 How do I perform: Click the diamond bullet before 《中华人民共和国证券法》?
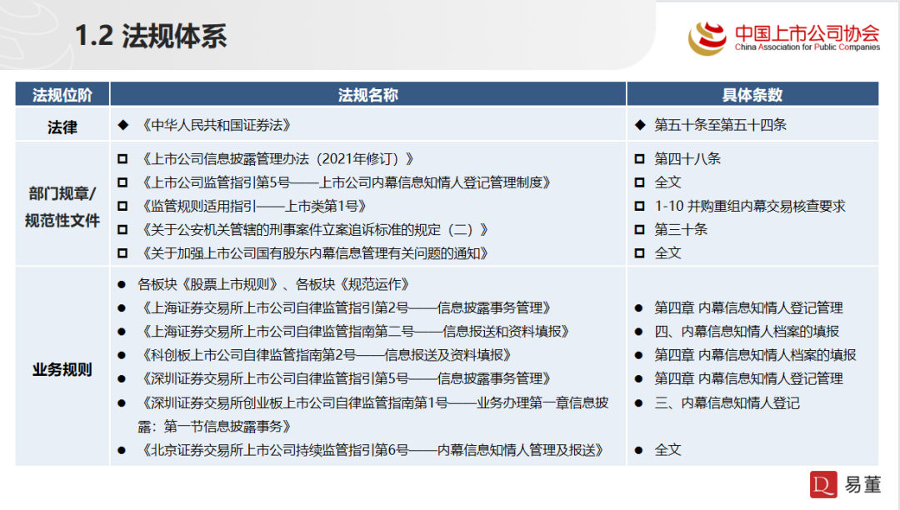[x=122, y=124]
